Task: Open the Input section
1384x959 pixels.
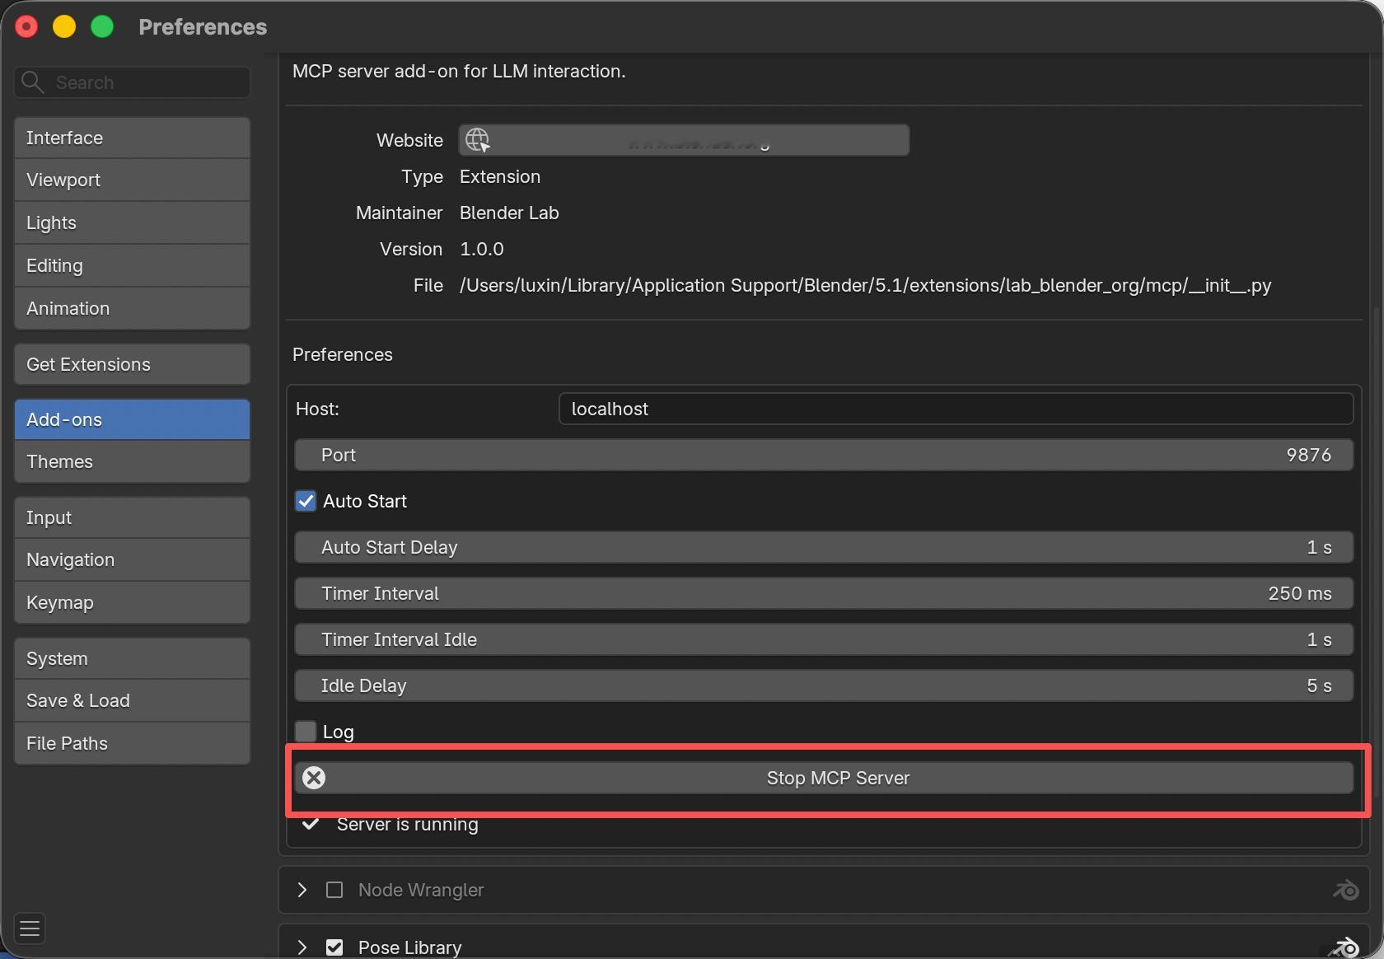Action: coord(132,517)
